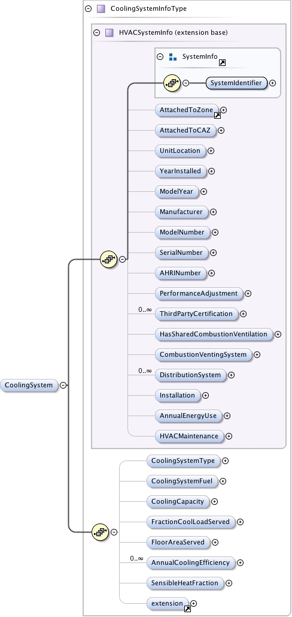Click the HVACSystemInfo sequence compositor icon
292x617 pixels.
click(x=109, y=259)
